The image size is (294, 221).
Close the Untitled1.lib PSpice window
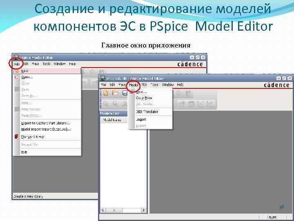coord(290,78)
